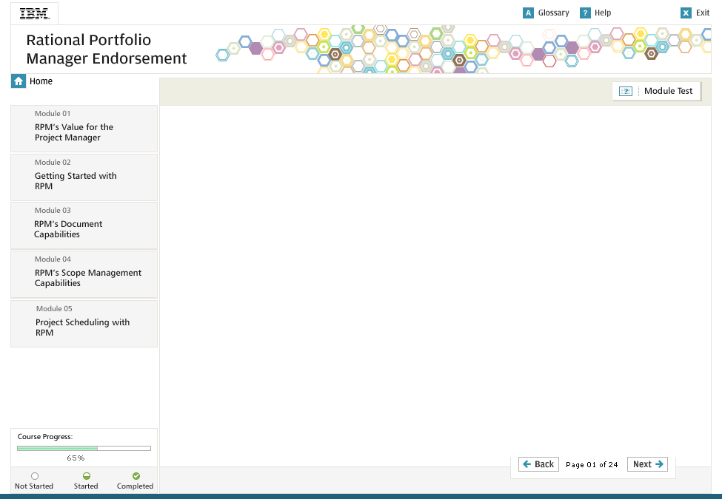Screen dimensions: 722x499
Task: Select Module 04 RPM's Scope Management Capabilities
Action: 84,274
